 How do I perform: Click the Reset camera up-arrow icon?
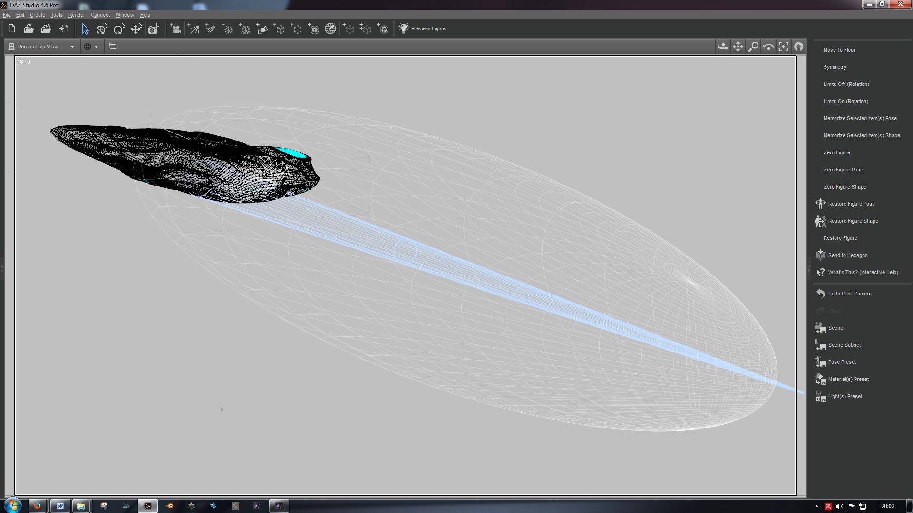point(799,47)
